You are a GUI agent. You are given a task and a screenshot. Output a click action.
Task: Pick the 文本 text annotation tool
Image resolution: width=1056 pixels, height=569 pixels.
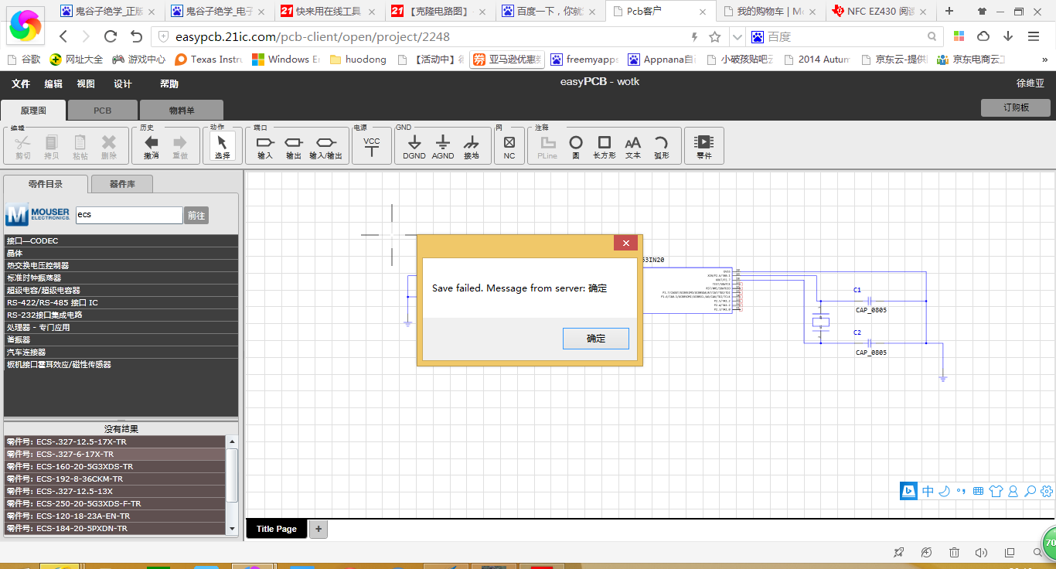coord(633,145)
